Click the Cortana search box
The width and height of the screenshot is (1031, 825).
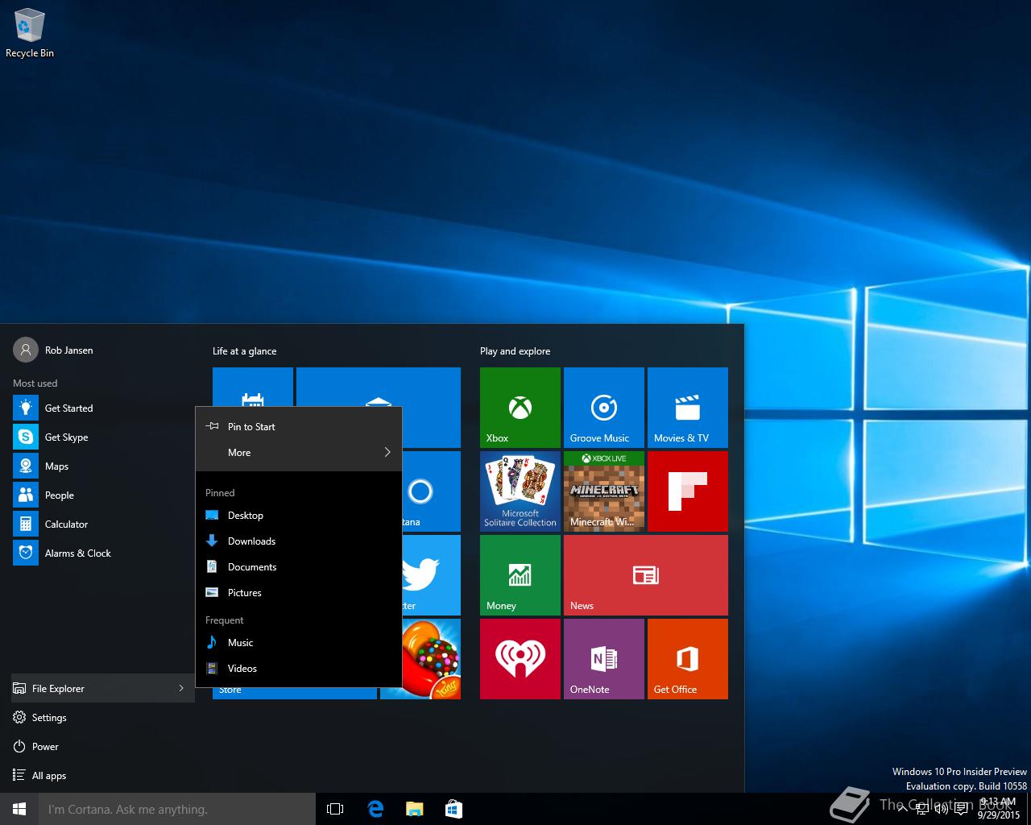click(x=177, y=809)
